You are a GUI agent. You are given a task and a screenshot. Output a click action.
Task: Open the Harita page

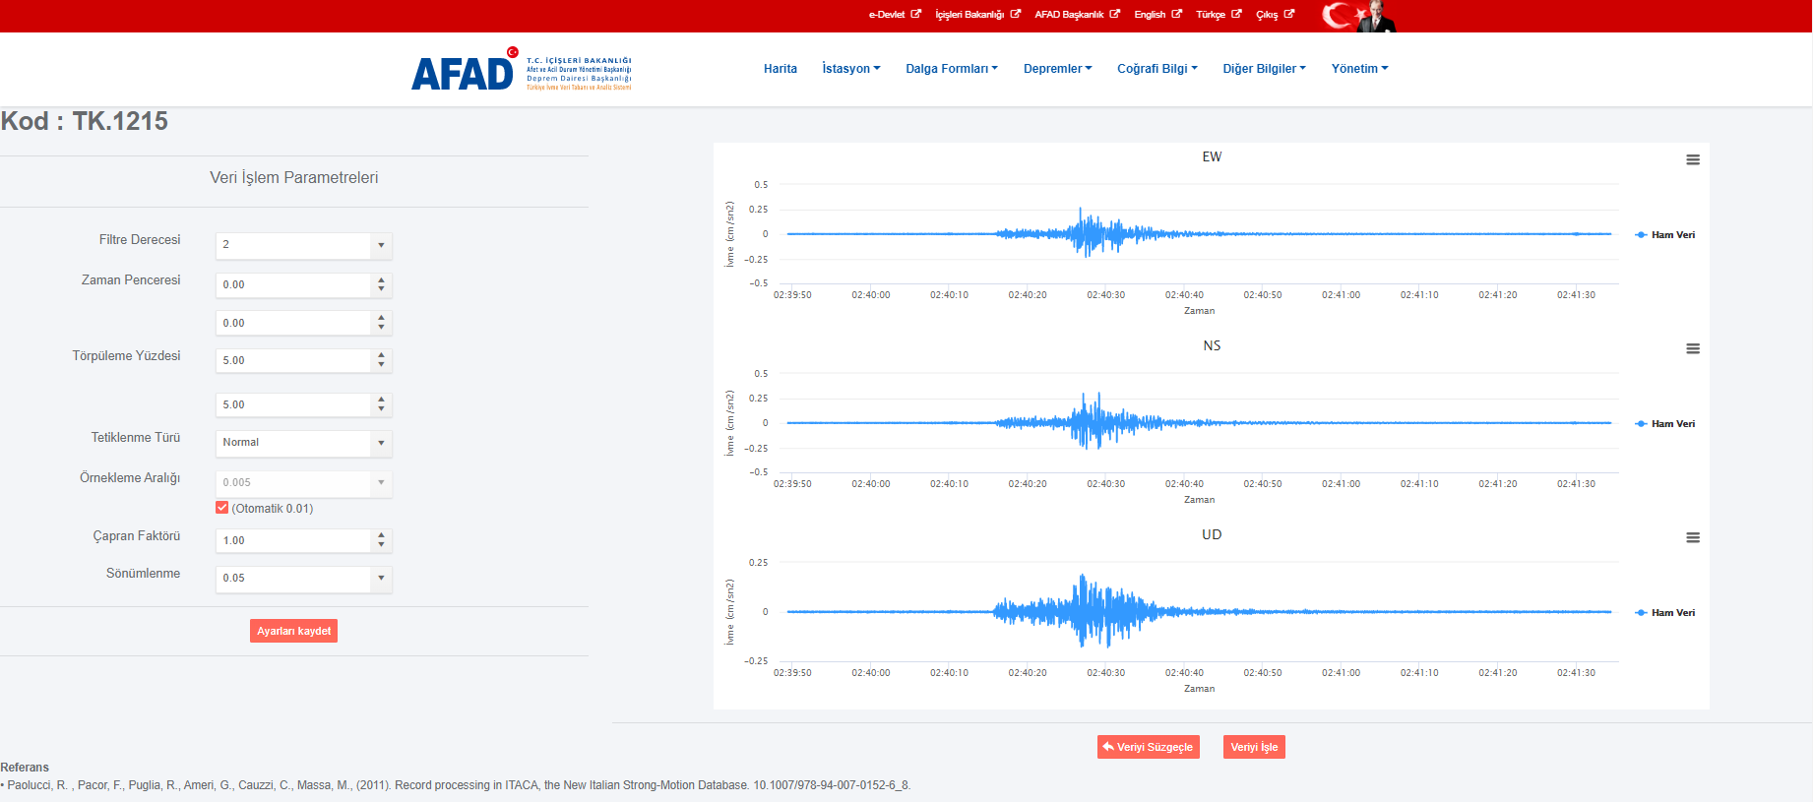781,69
